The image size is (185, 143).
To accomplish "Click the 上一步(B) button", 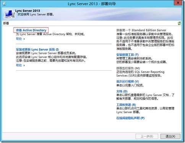I will click(147, 137).
